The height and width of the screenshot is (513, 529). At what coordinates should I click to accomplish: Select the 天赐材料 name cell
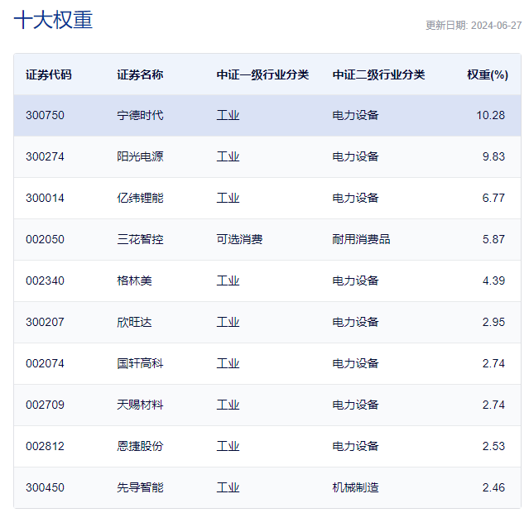pyautogui.click(x=140, y=405)
